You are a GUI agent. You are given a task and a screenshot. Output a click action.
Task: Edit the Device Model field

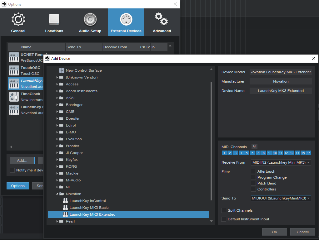[281, 72]
